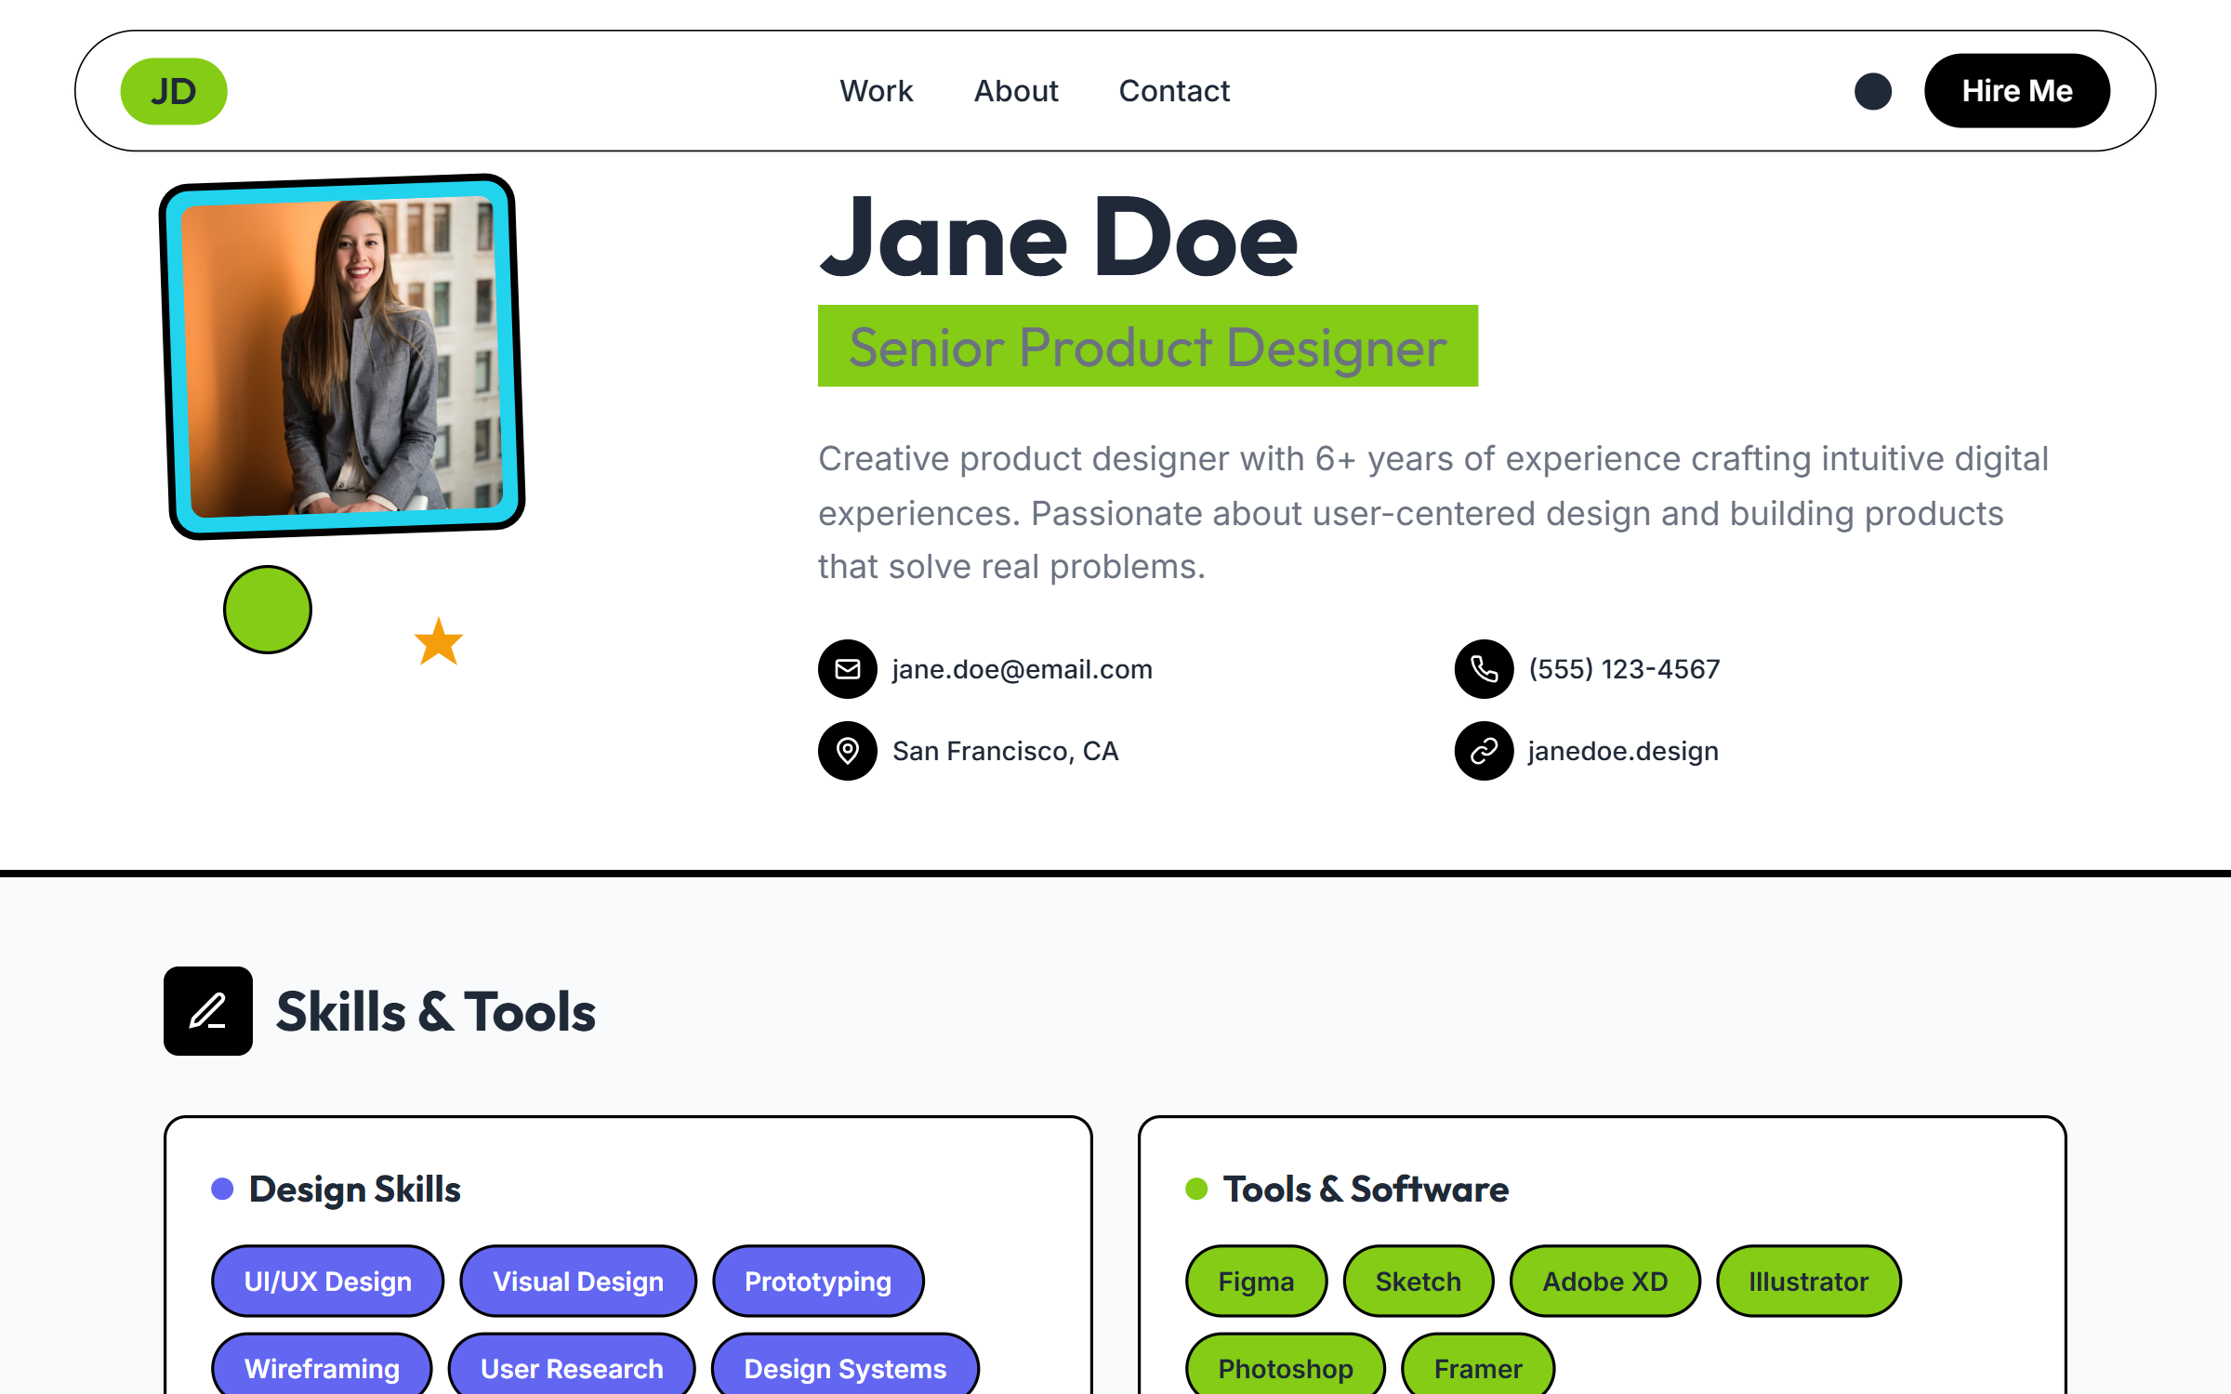Open the Work nav item

pos(876,91)
